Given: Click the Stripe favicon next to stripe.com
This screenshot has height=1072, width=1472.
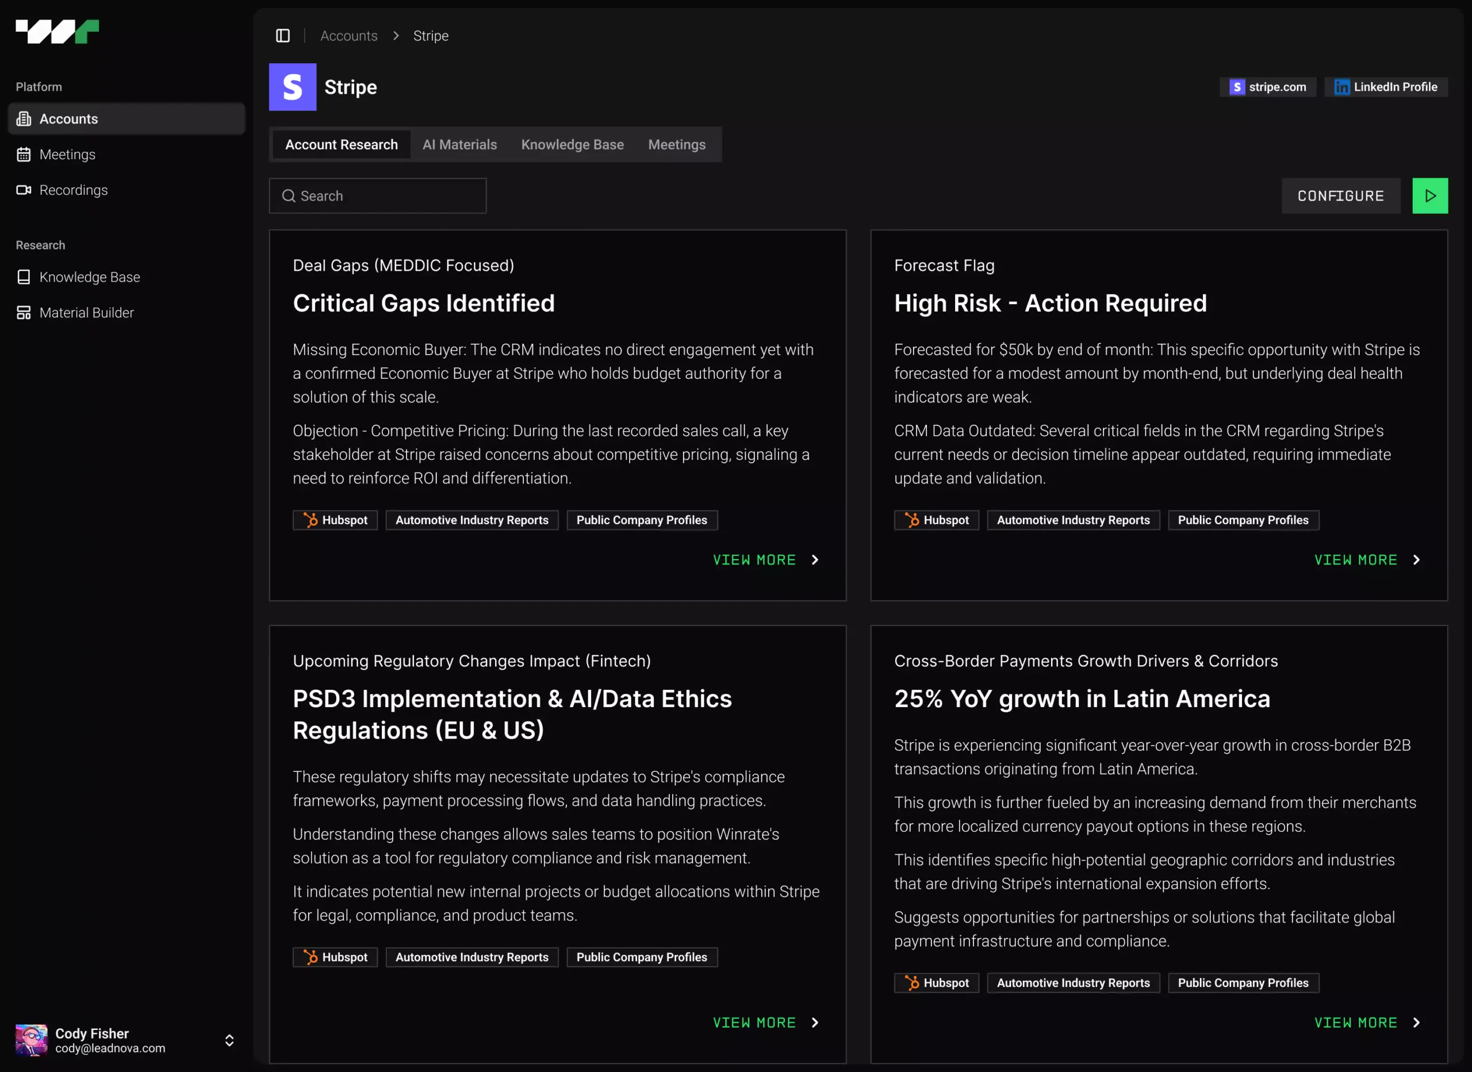Looking at the screenshot, I should pyautogui.click(x=1237, y=87).
